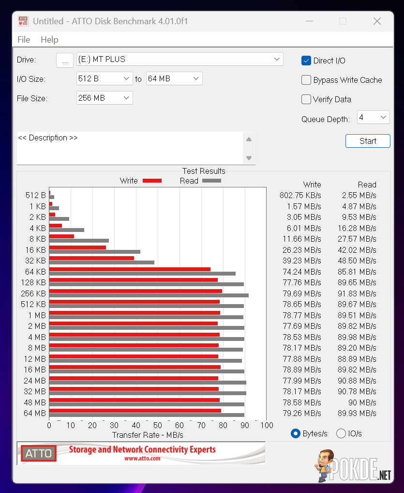Click the Read column header
The image size is (404, 493).
(367, 185)
